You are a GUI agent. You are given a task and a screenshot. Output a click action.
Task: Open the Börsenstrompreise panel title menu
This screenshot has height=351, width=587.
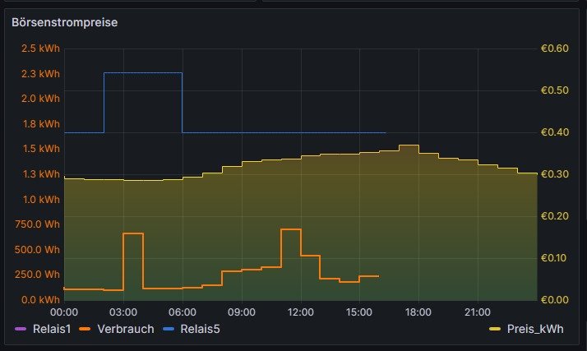click(x=64, y=22)
